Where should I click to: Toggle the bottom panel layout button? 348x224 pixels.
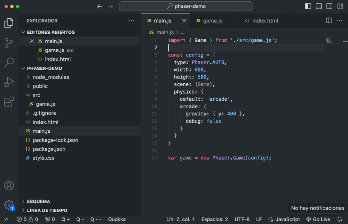[x=318, y=6]
